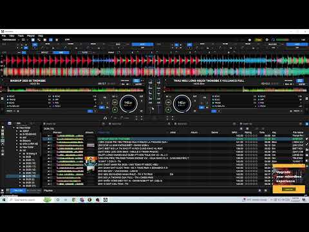
Task: Click the yellow button in the top bar
Action: [x=258, y=40]
